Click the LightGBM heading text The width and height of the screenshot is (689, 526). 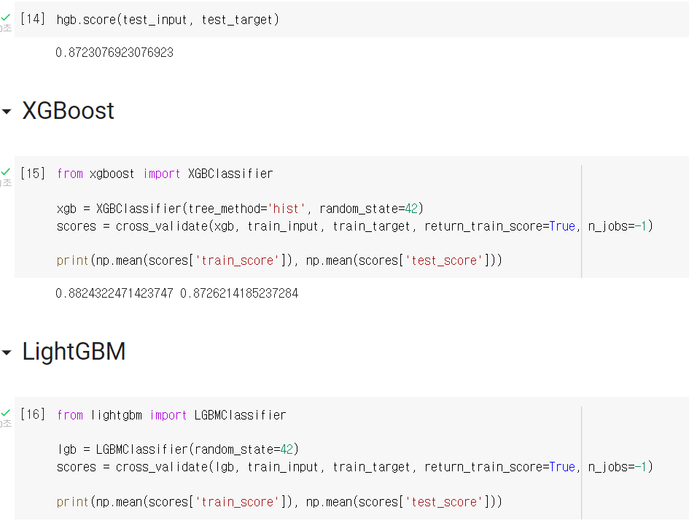point(74,352)
